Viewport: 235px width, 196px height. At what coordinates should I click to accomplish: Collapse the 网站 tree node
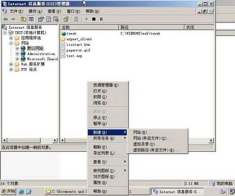pyautogui.click(x=11, y=43)
